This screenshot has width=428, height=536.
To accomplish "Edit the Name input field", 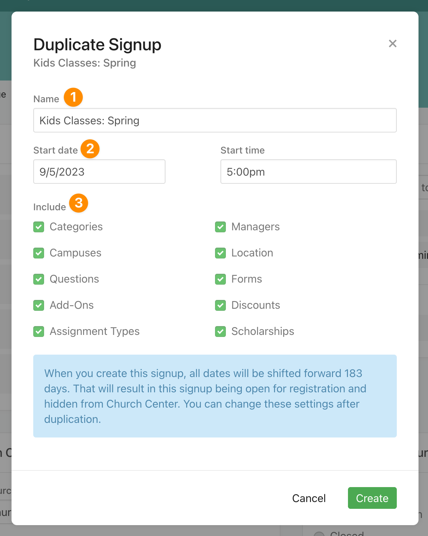I will pyautogui.click(x=215, y=120).
